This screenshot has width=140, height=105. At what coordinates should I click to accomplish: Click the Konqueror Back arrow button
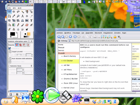[63, 37]
